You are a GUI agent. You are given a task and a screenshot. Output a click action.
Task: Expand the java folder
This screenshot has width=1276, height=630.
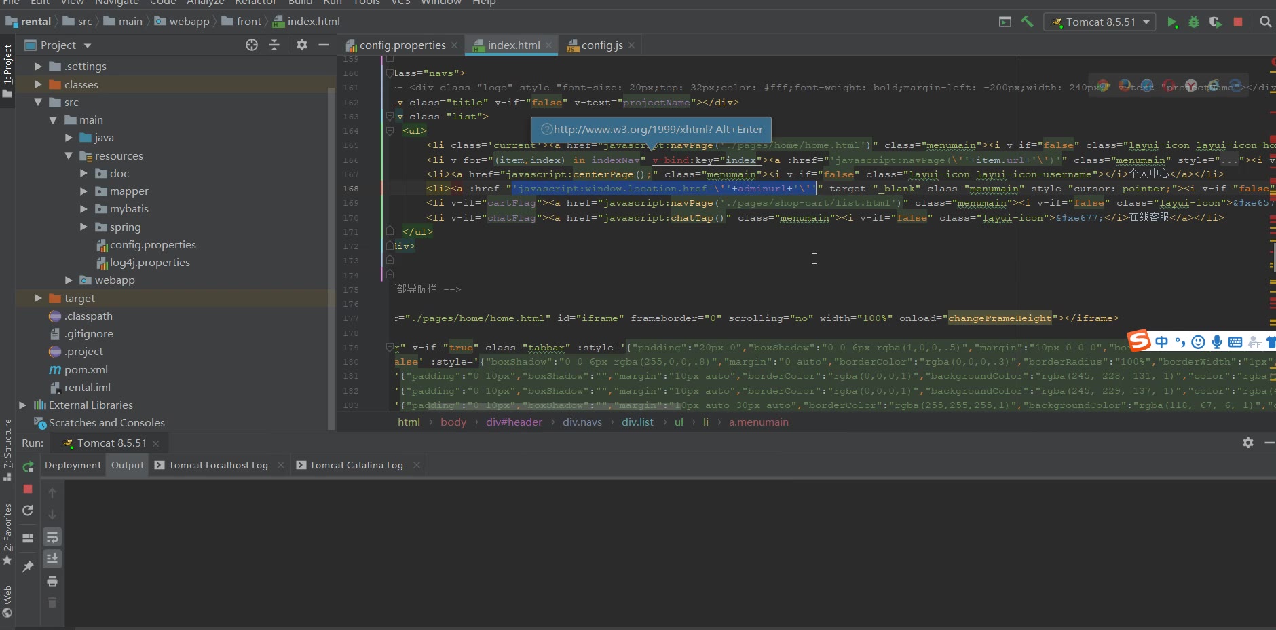tap(69, 138)
